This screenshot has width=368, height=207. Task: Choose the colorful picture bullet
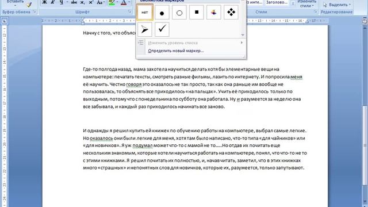pyautogui.click(x=213, y=12)
